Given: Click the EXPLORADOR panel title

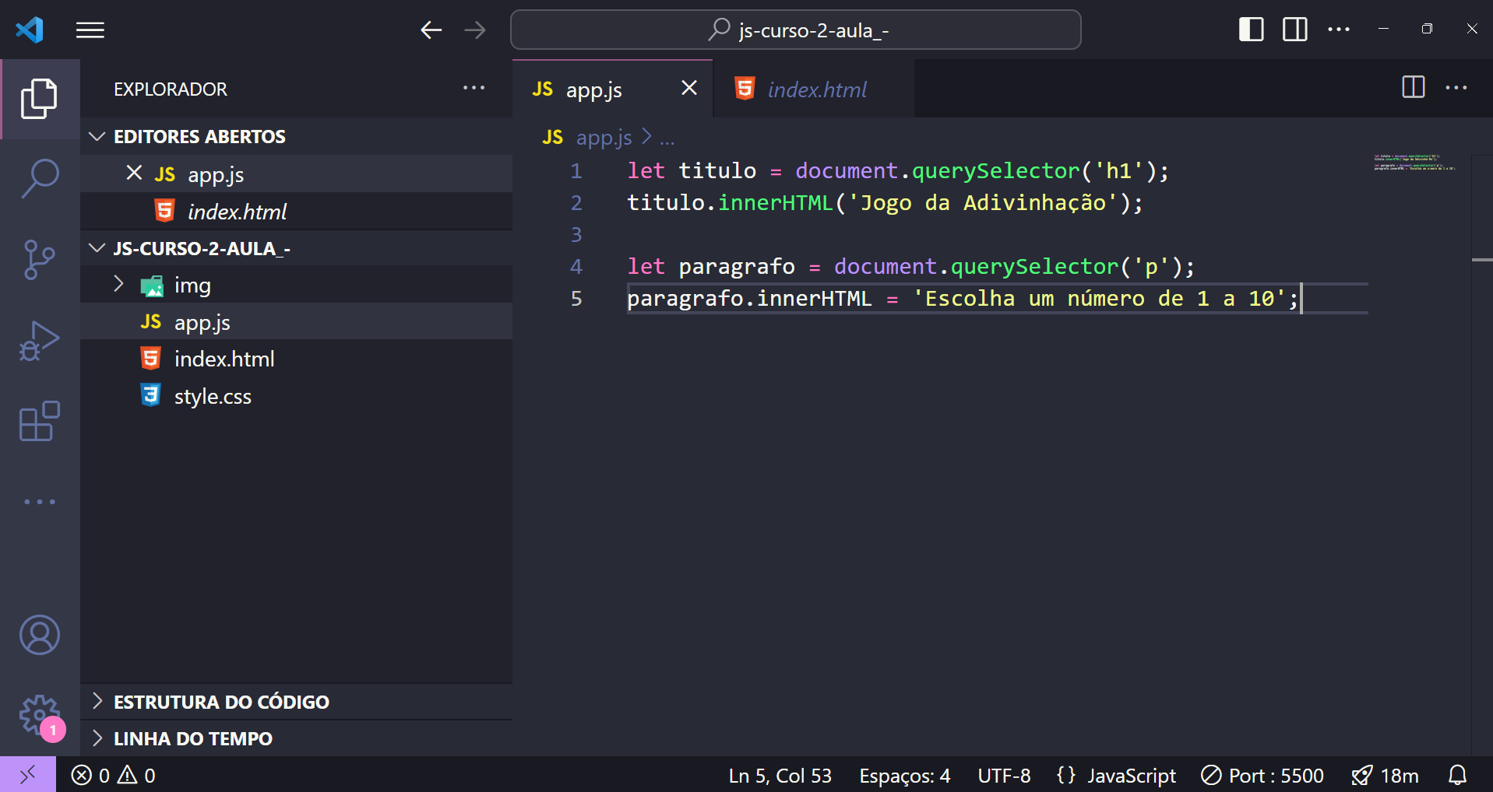Looking at the screenshot, I should (171, 89).
